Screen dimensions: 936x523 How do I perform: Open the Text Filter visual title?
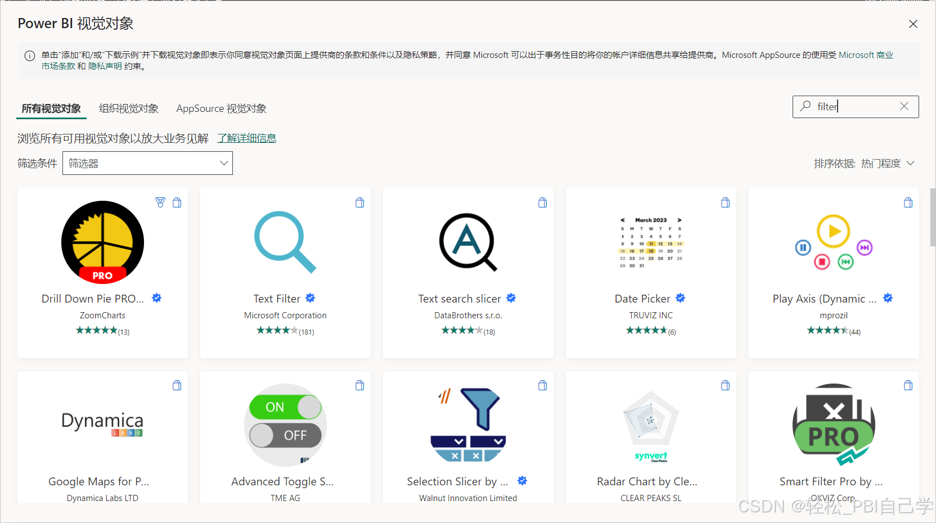[x=277, y=299]
